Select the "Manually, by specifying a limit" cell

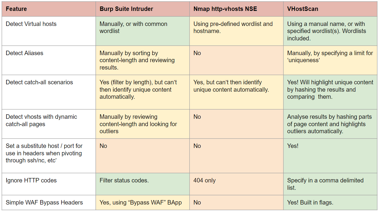pos(330,57)
